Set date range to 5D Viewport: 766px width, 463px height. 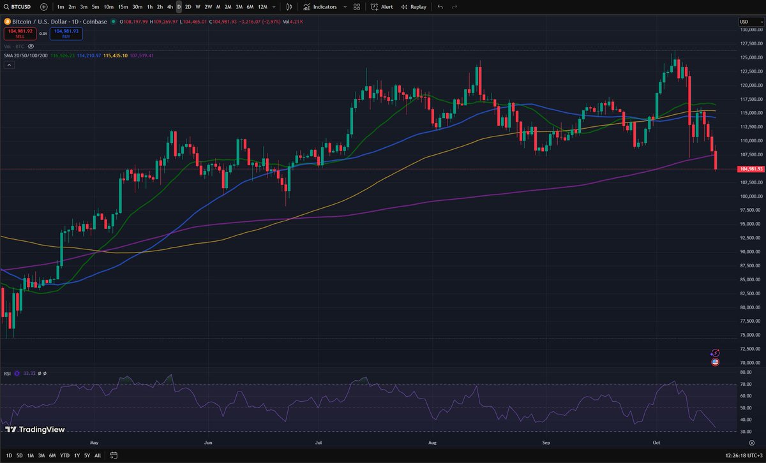coord(19,455)
